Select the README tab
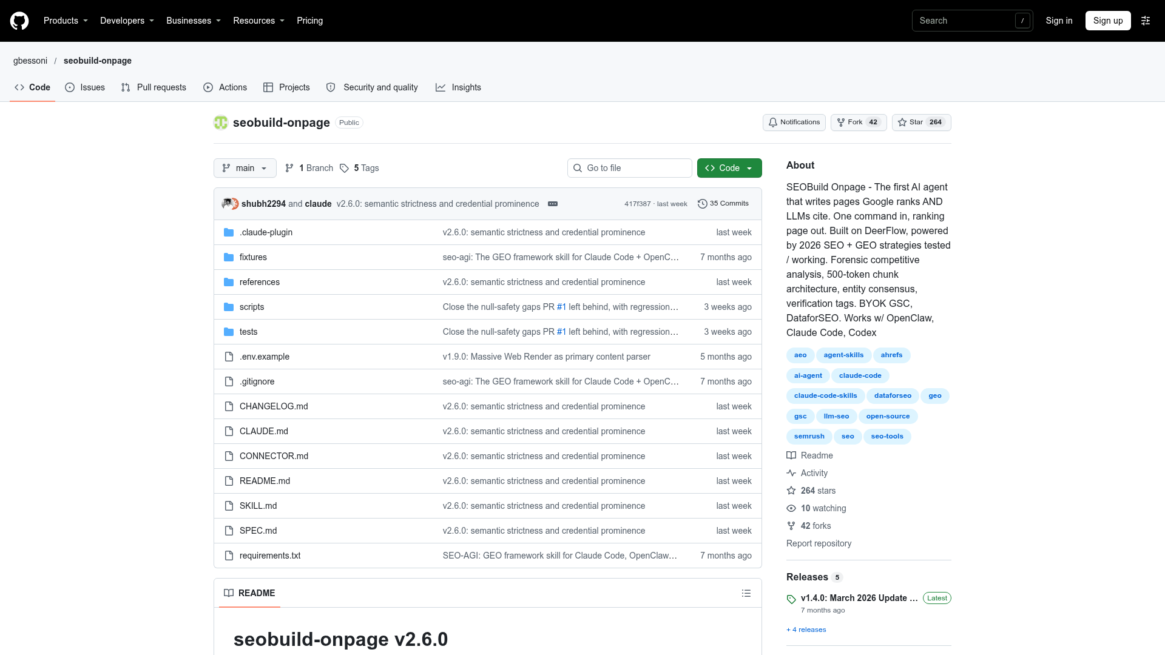 [x=249, y=593]
